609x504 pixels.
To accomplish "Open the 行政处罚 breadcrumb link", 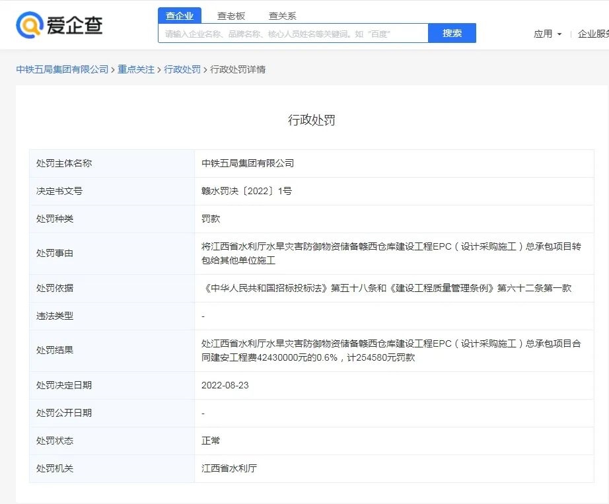I will [182, 69].
